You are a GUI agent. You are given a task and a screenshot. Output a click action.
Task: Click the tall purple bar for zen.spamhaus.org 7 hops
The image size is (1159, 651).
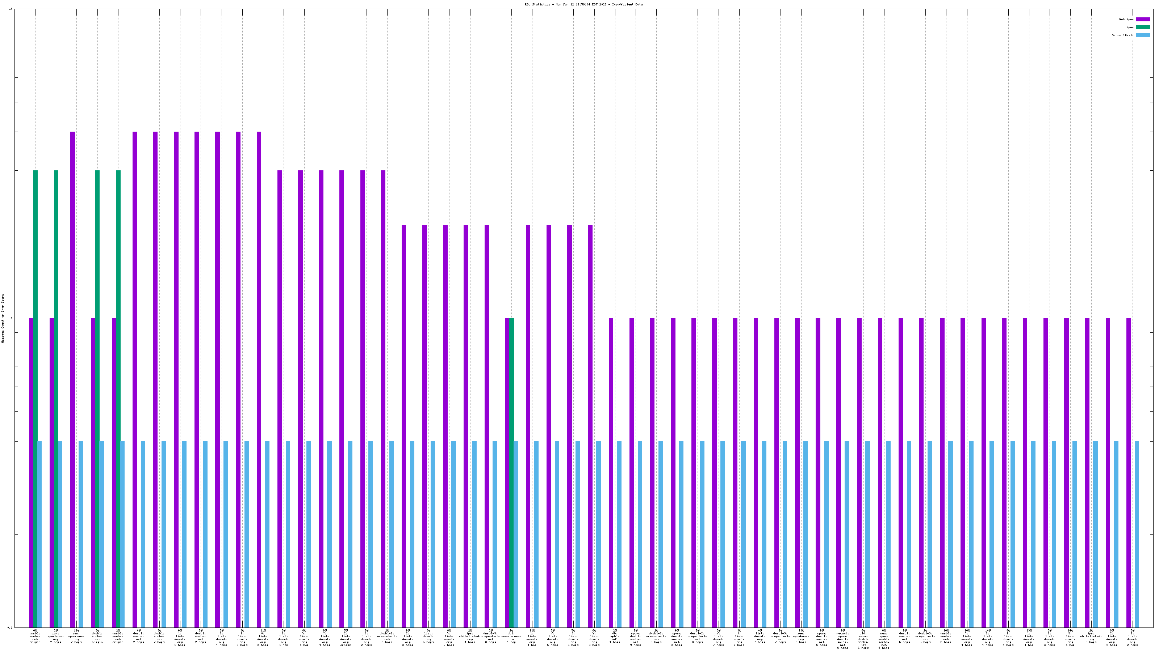click(72, 377)
